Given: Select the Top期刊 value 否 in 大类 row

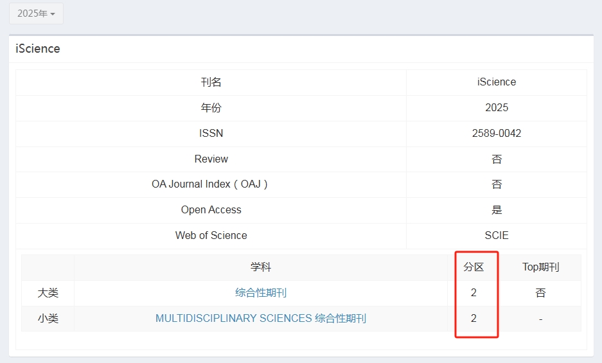Looking at the screenshot, I should click(x=540, y=293).
